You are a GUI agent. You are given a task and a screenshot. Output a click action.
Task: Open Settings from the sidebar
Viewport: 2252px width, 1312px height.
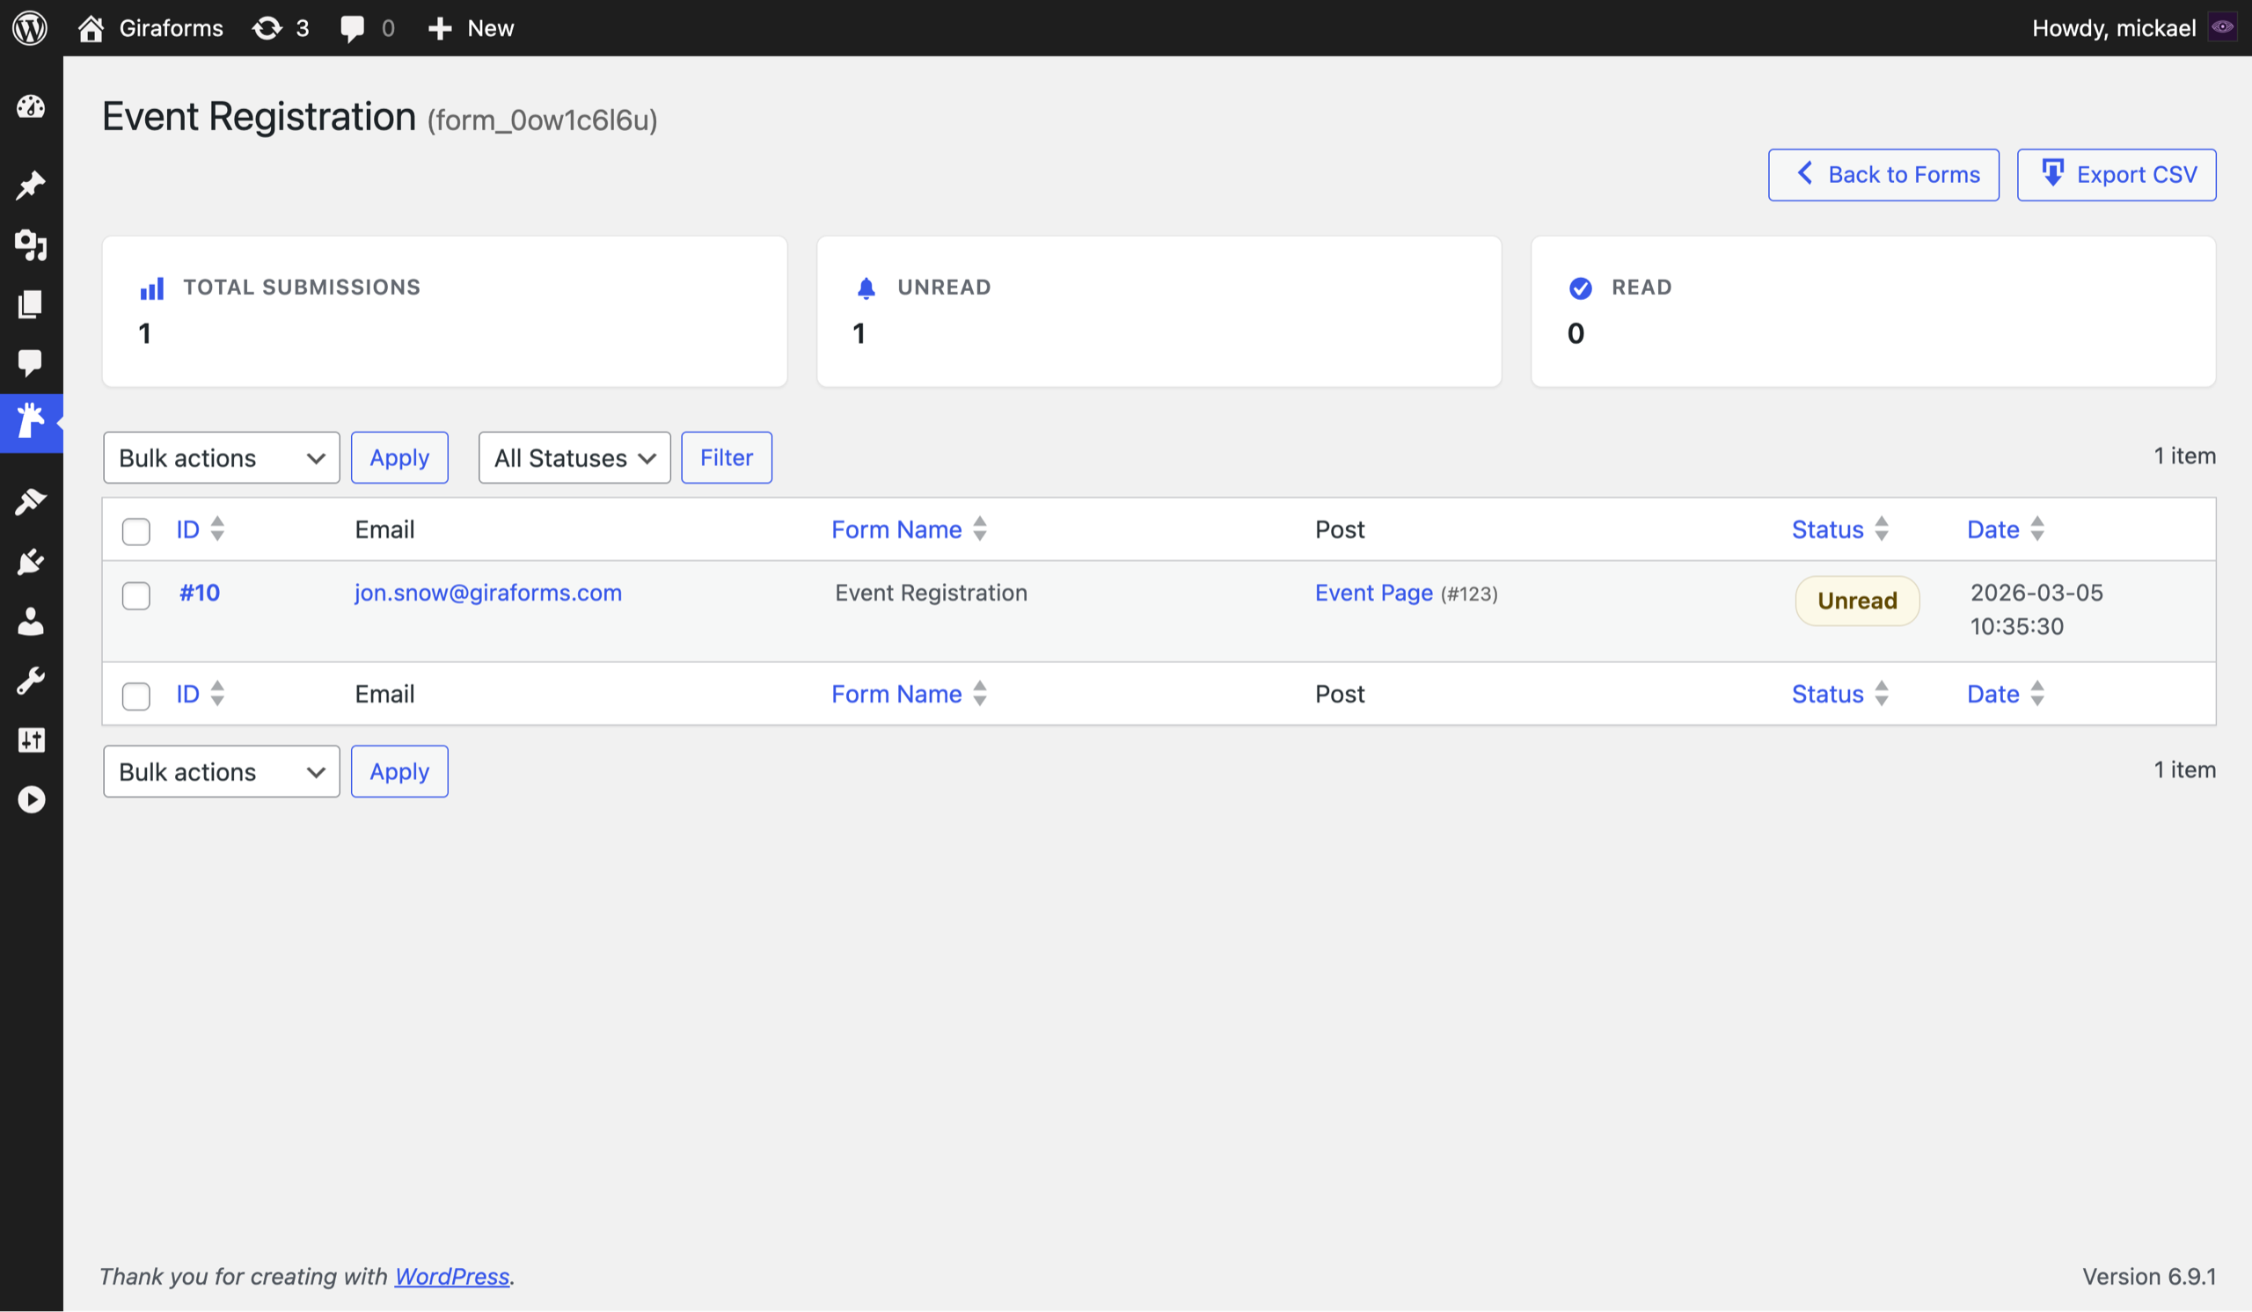(x=32, y=740)
